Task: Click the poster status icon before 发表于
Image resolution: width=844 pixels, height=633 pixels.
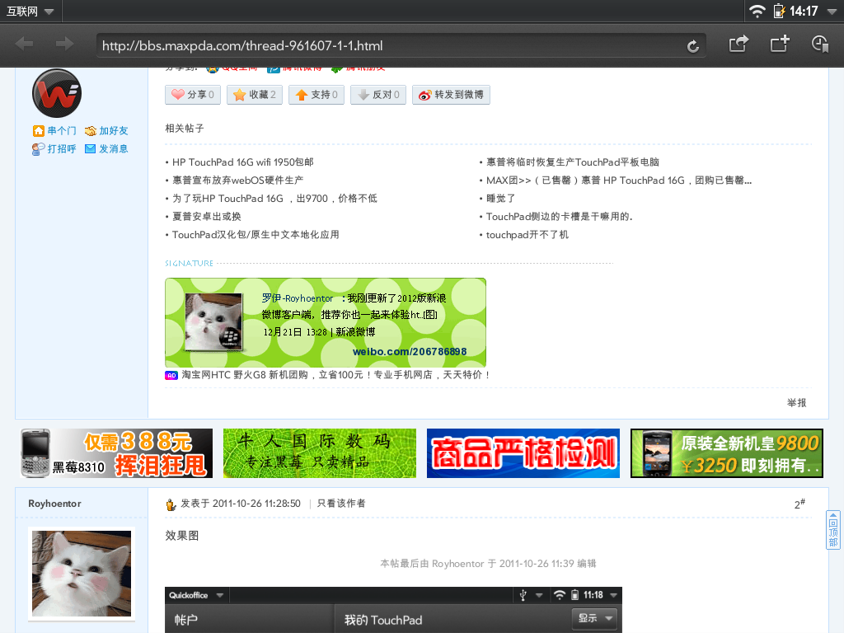Action: 171,504
